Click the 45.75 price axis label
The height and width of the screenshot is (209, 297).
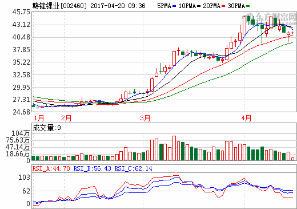pos(21,12)
